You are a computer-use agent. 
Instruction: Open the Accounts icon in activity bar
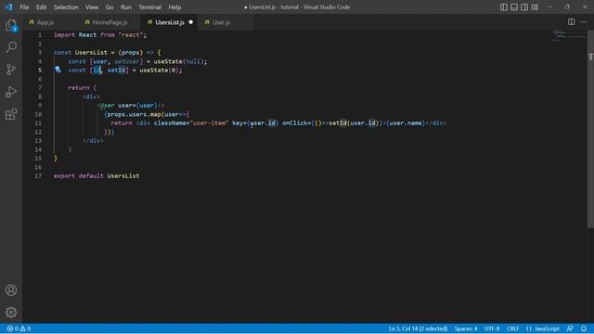tap(11, 290)
